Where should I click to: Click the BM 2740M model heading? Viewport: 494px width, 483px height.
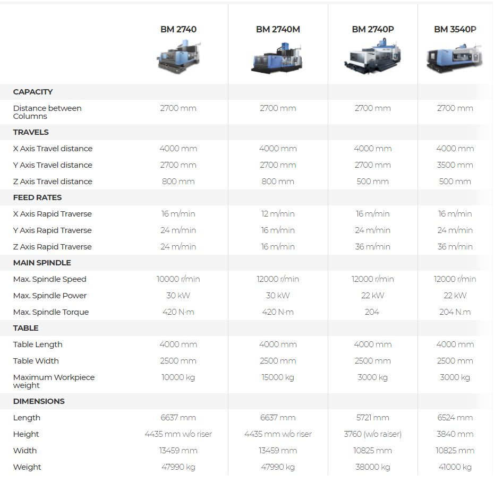278,29
